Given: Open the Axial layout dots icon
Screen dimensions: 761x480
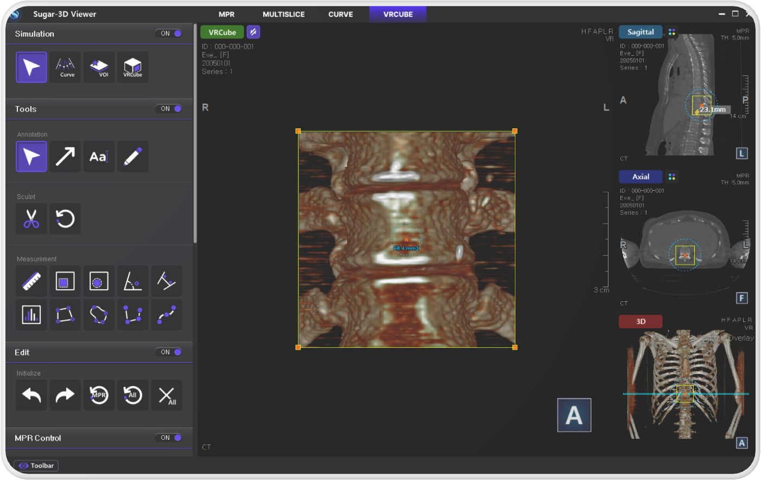Looking at the screenshot, I should point(672,177).
